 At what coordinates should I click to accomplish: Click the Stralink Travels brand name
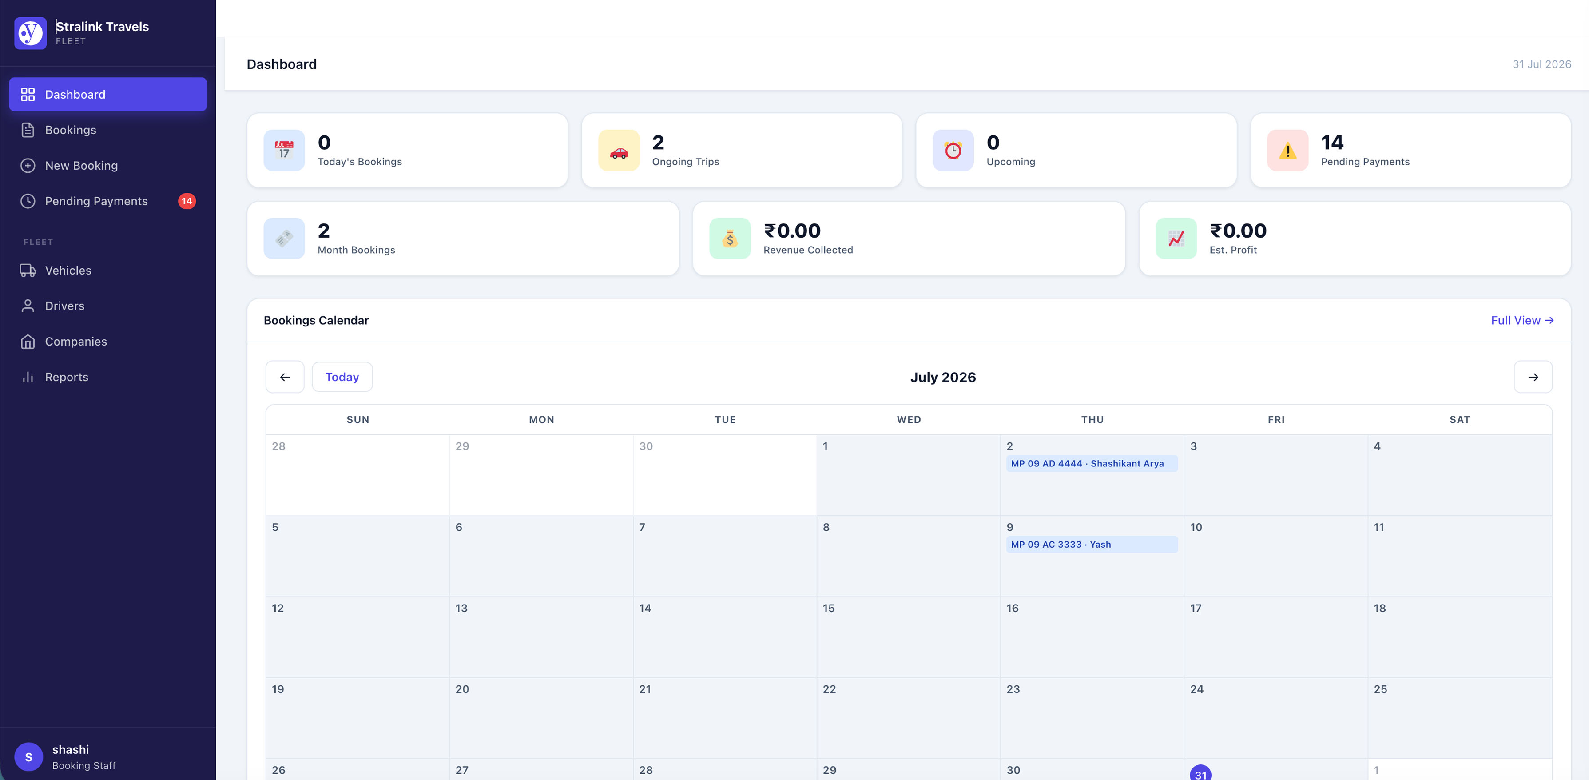click(103, 27)
